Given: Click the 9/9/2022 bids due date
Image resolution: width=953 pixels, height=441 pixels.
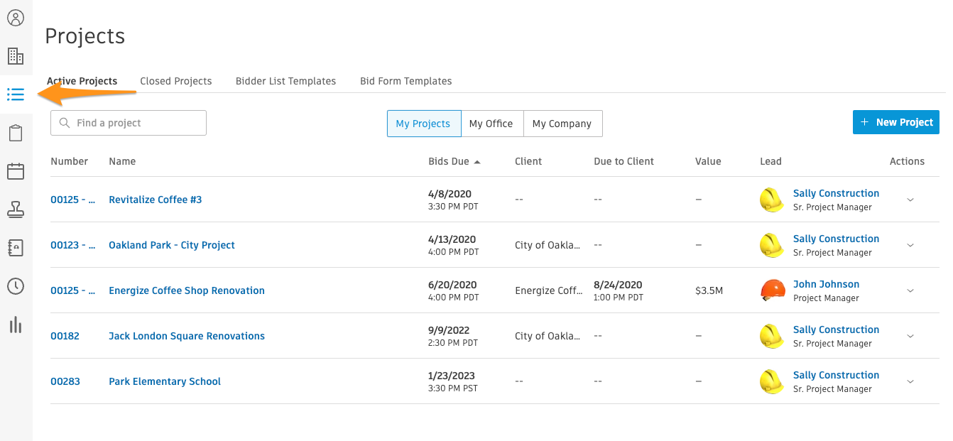Looking at the screenshot, I should click(x=449, y=330).
